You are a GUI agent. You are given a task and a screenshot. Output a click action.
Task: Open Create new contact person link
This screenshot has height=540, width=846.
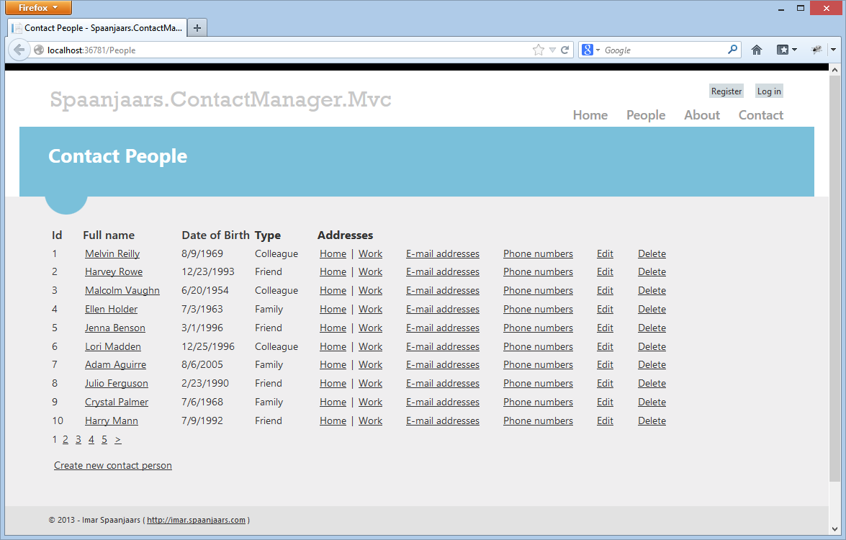(113, 465)
